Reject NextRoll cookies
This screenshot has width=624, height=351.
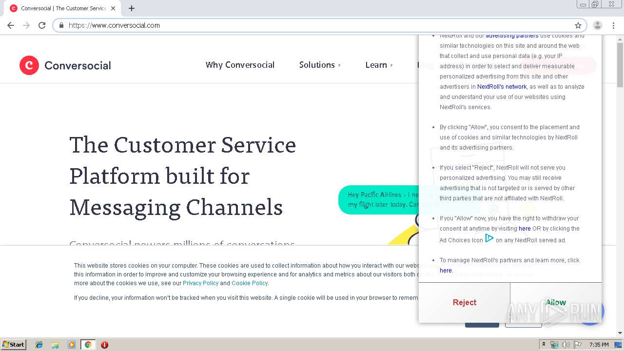coord(465,302)
